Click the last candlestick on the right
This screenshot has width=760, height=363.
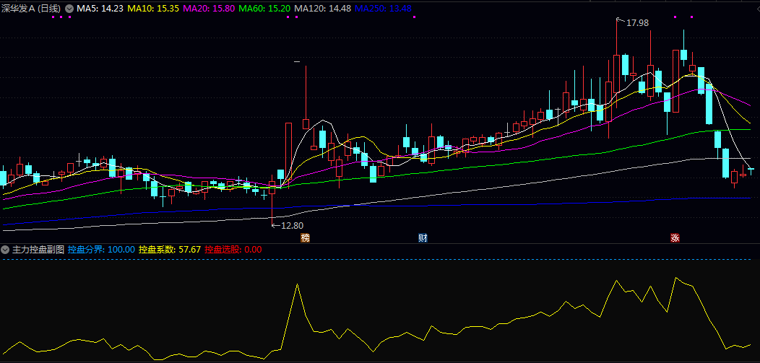point(751,170)
